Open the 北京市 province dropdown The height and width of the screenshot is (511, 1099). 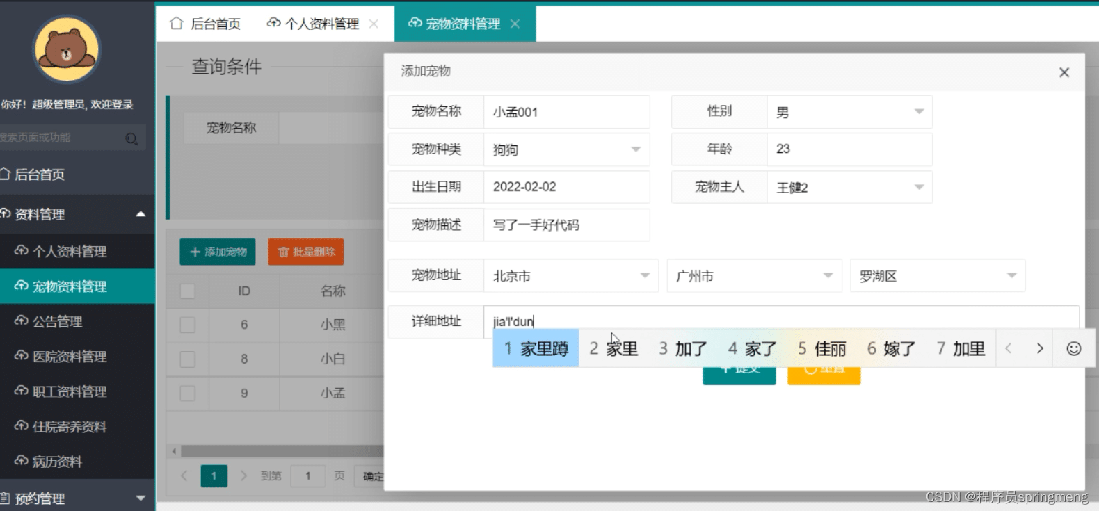pyautogui.click(x=570, y=276)
